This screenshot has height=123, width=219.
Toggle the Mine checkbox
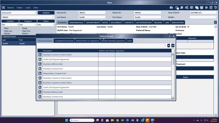2,28
